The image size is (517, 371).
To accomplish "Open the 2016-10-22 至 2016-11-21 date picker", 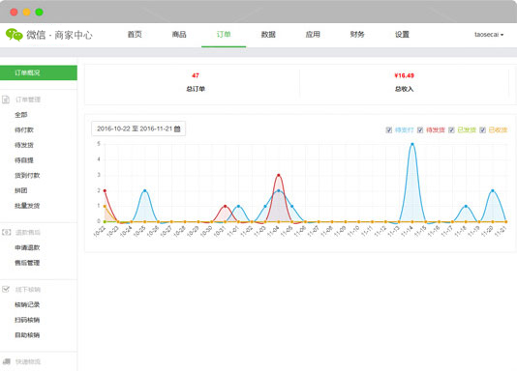I will 138,128.
